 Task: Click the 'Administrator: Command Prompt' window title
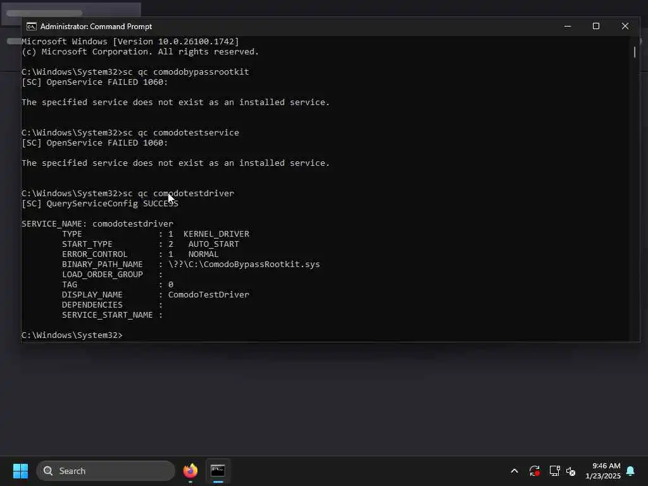[x=96, y=27]
